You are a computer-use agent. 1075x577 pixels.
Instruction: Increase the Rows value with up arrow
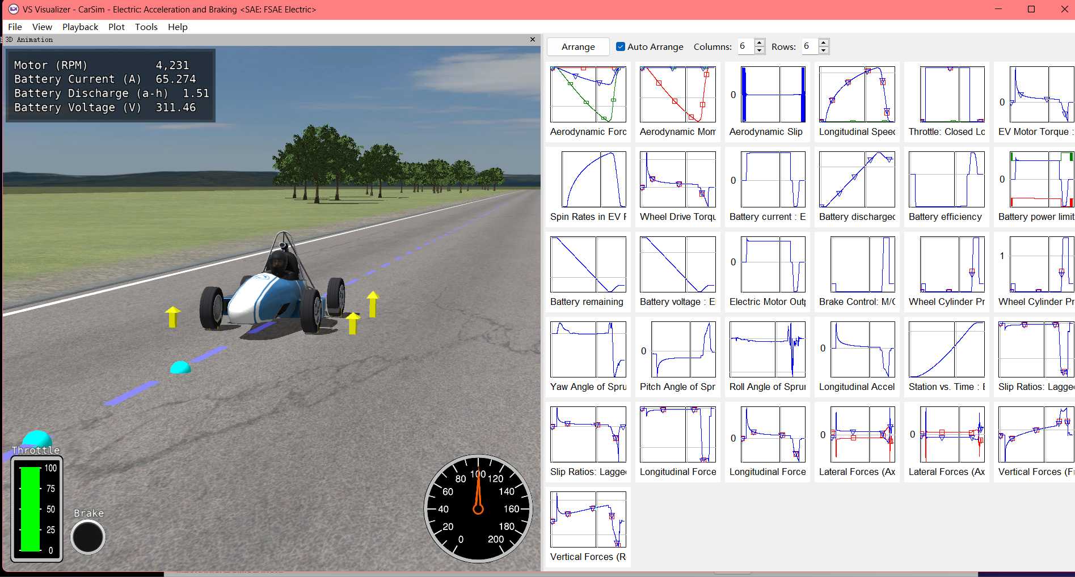coord(824,43)
